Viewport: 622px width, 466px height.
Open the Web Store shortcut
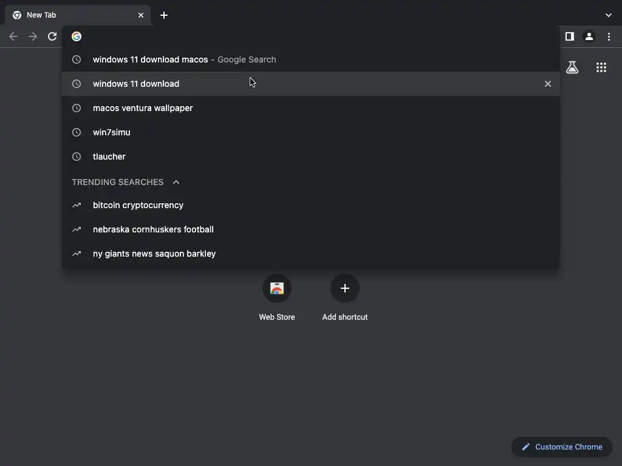click(277, 296)
